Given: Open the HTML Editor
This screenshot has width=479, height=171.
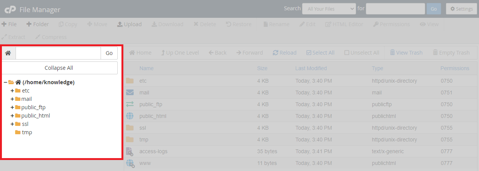Looking at the screenshot, I should point(344,24).
